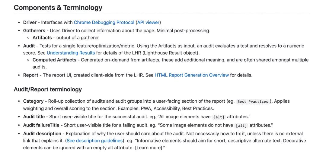Click the phrase 'Minimal post-processing.'
Viewport: 326px width, 156px height.
[183, 31]
